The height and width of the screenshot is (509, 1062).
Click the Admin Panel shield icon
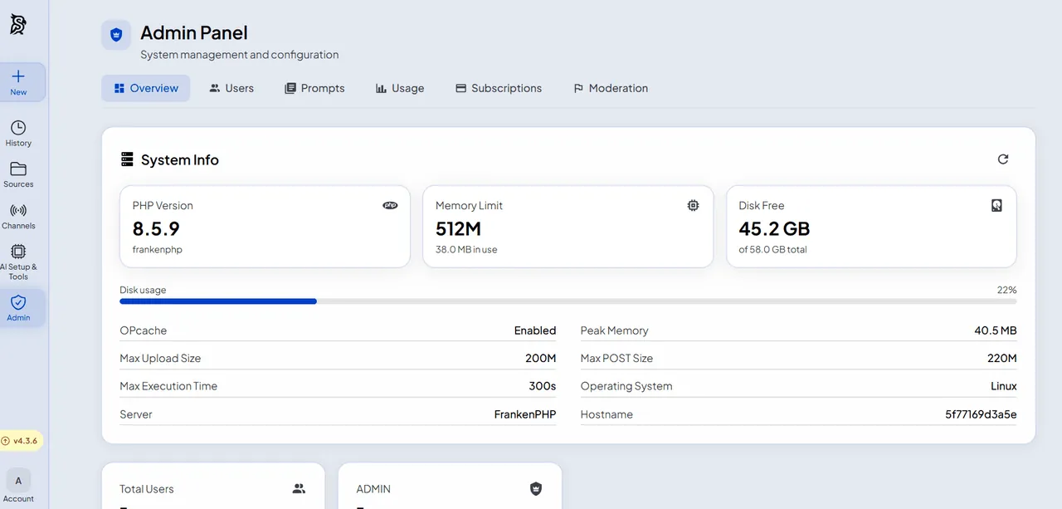pyautogui.click(x=116, y=35)
